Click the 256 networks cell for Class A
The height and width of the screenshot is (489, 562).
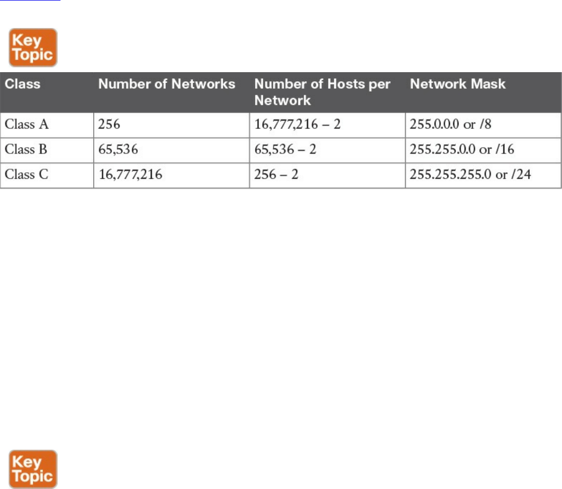coord(172,125)
